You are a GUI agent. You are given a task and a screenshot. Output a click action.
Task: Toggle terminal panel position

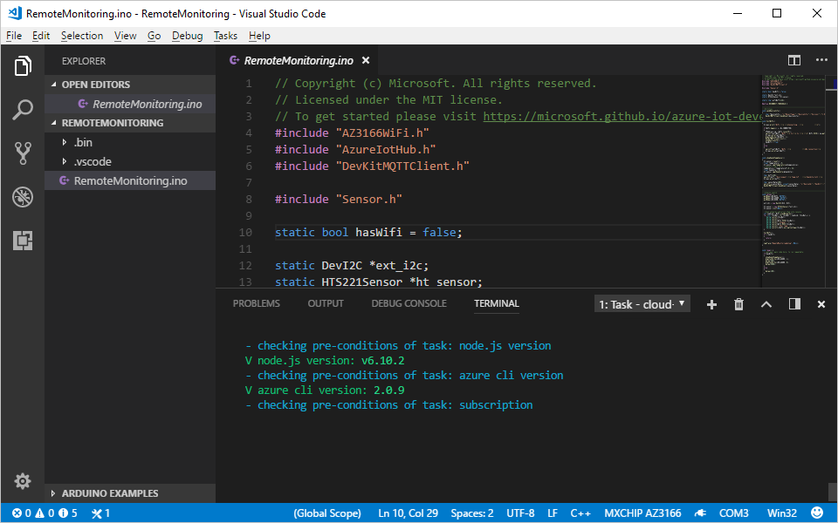click(x=794, y=304)
